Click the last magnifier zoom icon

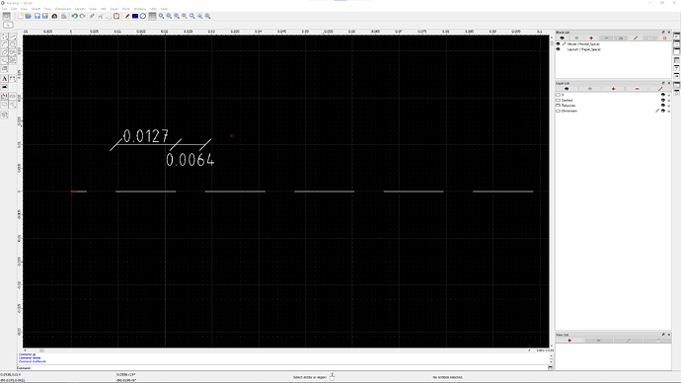[208, 16]
